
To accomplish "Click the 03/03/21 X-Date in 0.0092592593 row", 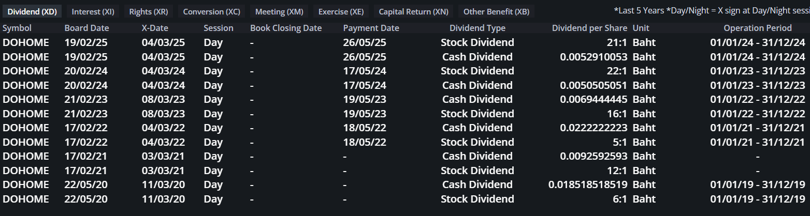I will coord(163,156).
